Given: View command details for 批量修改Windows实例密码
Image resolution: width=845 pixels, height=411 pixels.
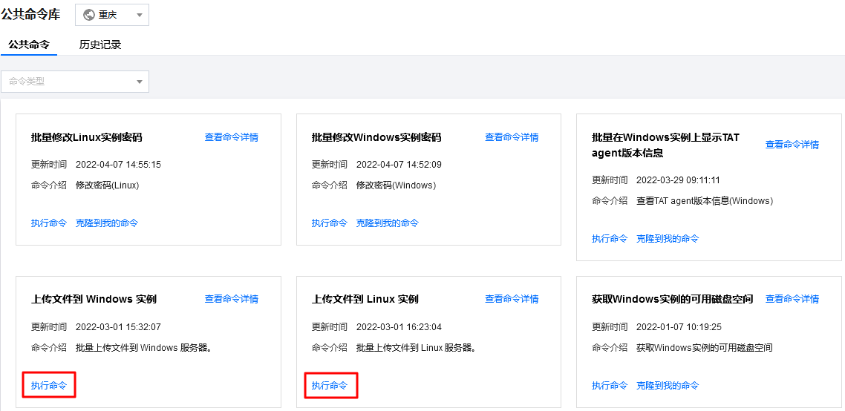Looking at the screenshot, I should (512, 137).
